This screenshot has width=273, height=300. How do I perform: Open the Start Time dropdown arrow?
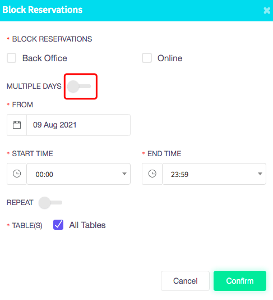[x=124, y=174]
